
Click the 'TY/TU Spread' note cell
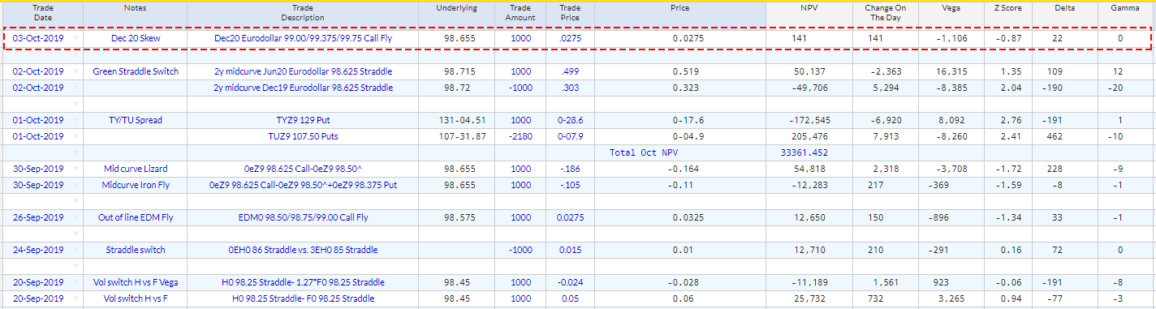click(x=136, y=120)
